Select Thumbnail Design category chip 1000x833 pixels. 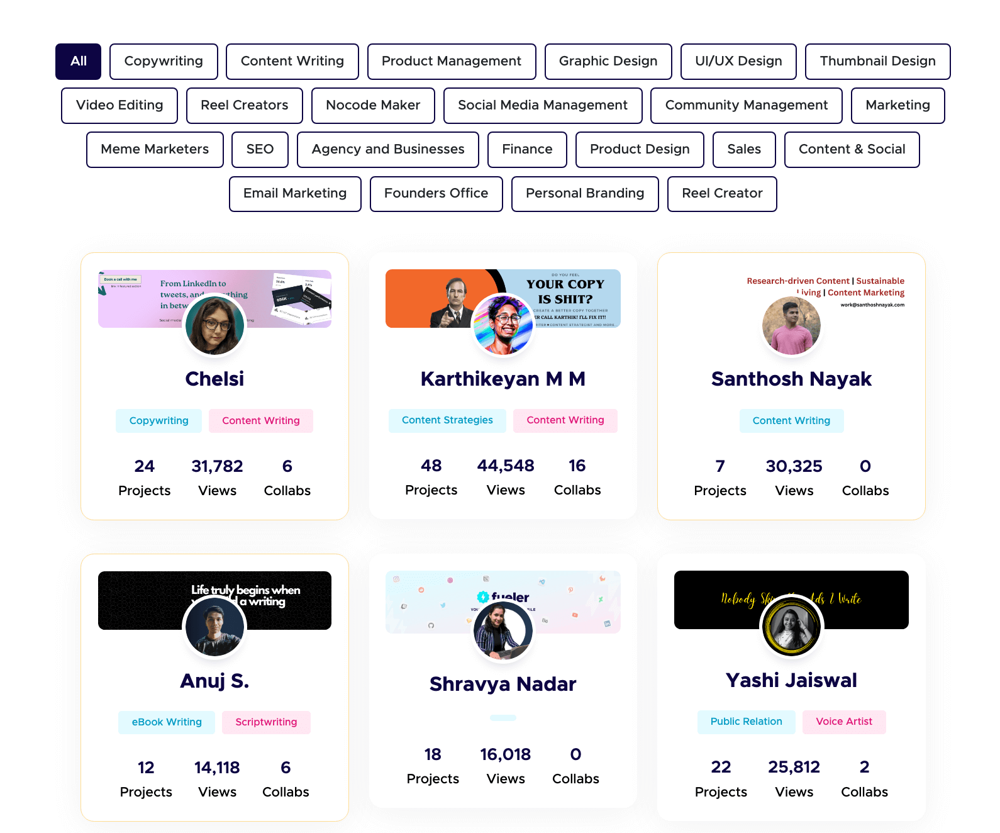[x=877, y=62]
